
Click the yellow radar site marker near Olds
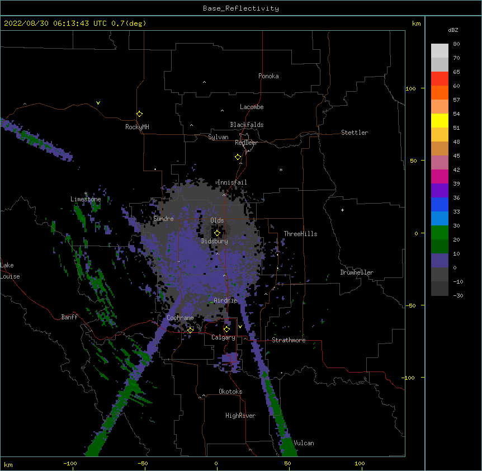[217, 233]
